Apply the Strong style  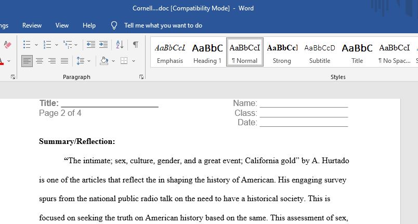[x=282, y=52]
